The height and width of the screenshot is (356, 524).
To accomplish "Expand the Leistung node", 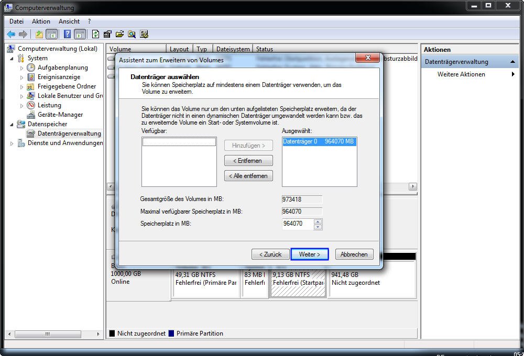I will pyautogui.click(x=21, y=106).
